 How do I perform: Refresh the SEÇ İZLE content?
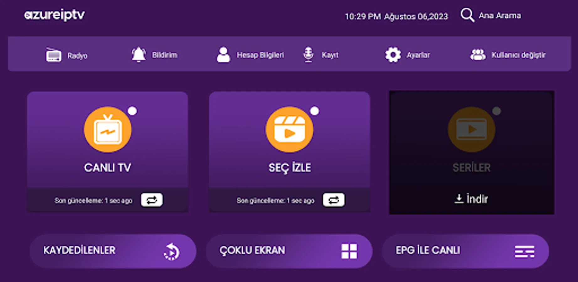[333, 200]
